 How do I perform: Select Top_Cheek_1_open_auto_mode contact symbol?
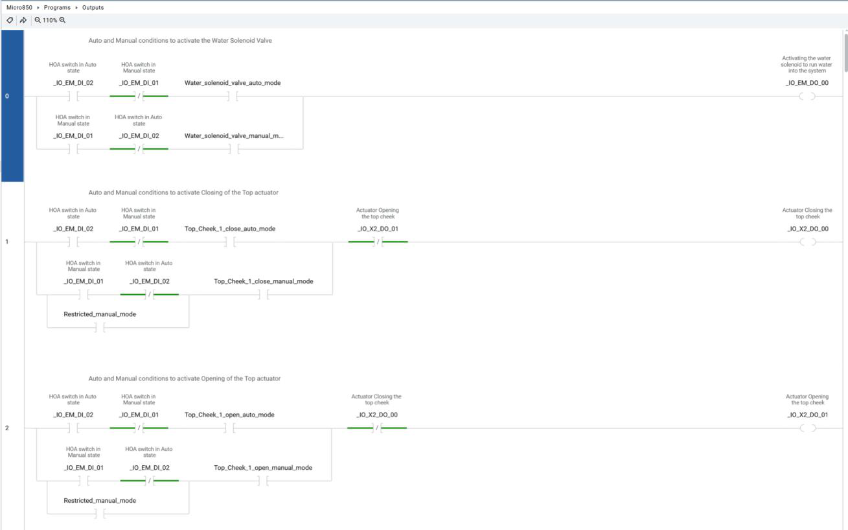point(229,428)
